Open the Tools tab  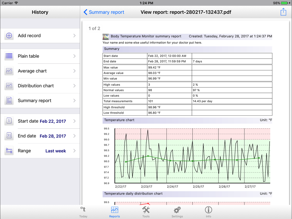pos(146,212)
